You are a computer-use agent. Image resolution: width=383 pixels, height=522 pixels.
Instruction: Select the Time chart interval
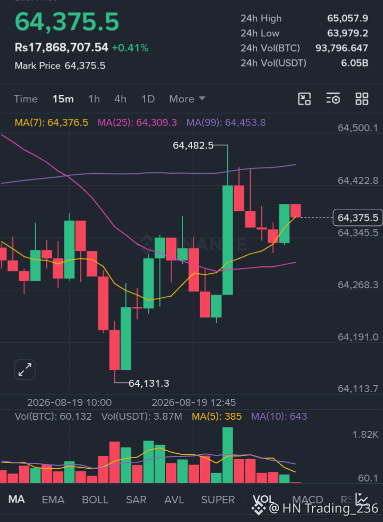(x=26, y=99)
